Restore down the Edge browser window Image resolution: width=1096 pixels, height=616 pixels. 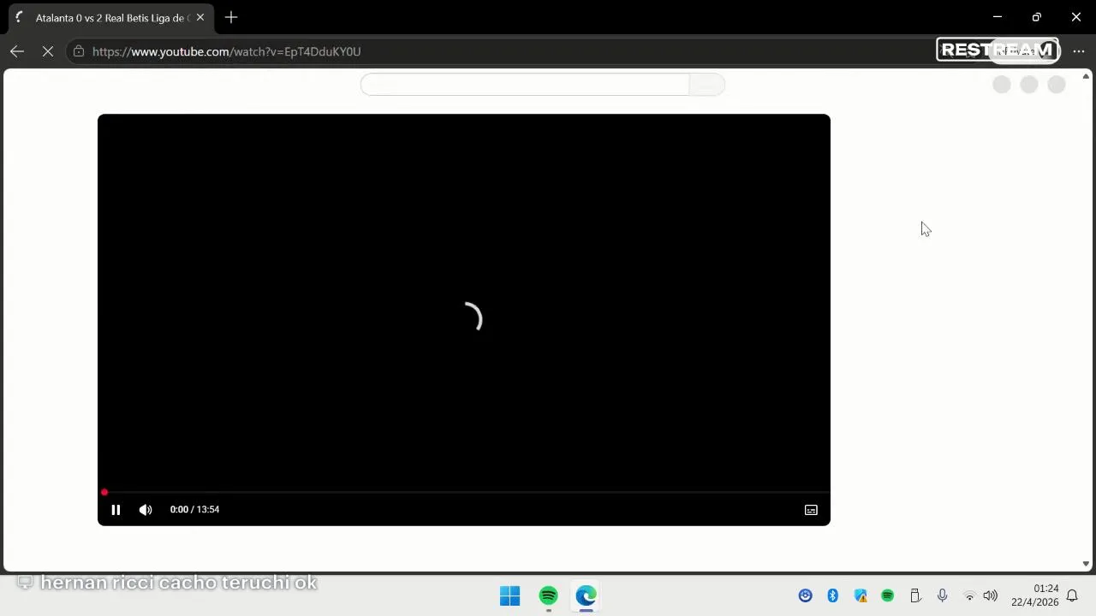click(x=1037, y=17)
